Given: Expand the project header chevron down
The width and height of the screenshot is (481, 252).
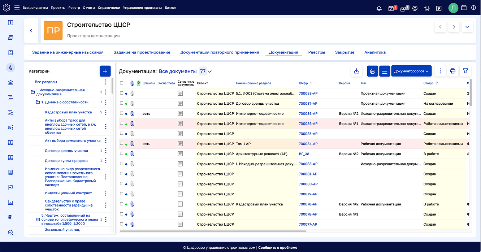Looking at the screenshot, I should (467, 27).
